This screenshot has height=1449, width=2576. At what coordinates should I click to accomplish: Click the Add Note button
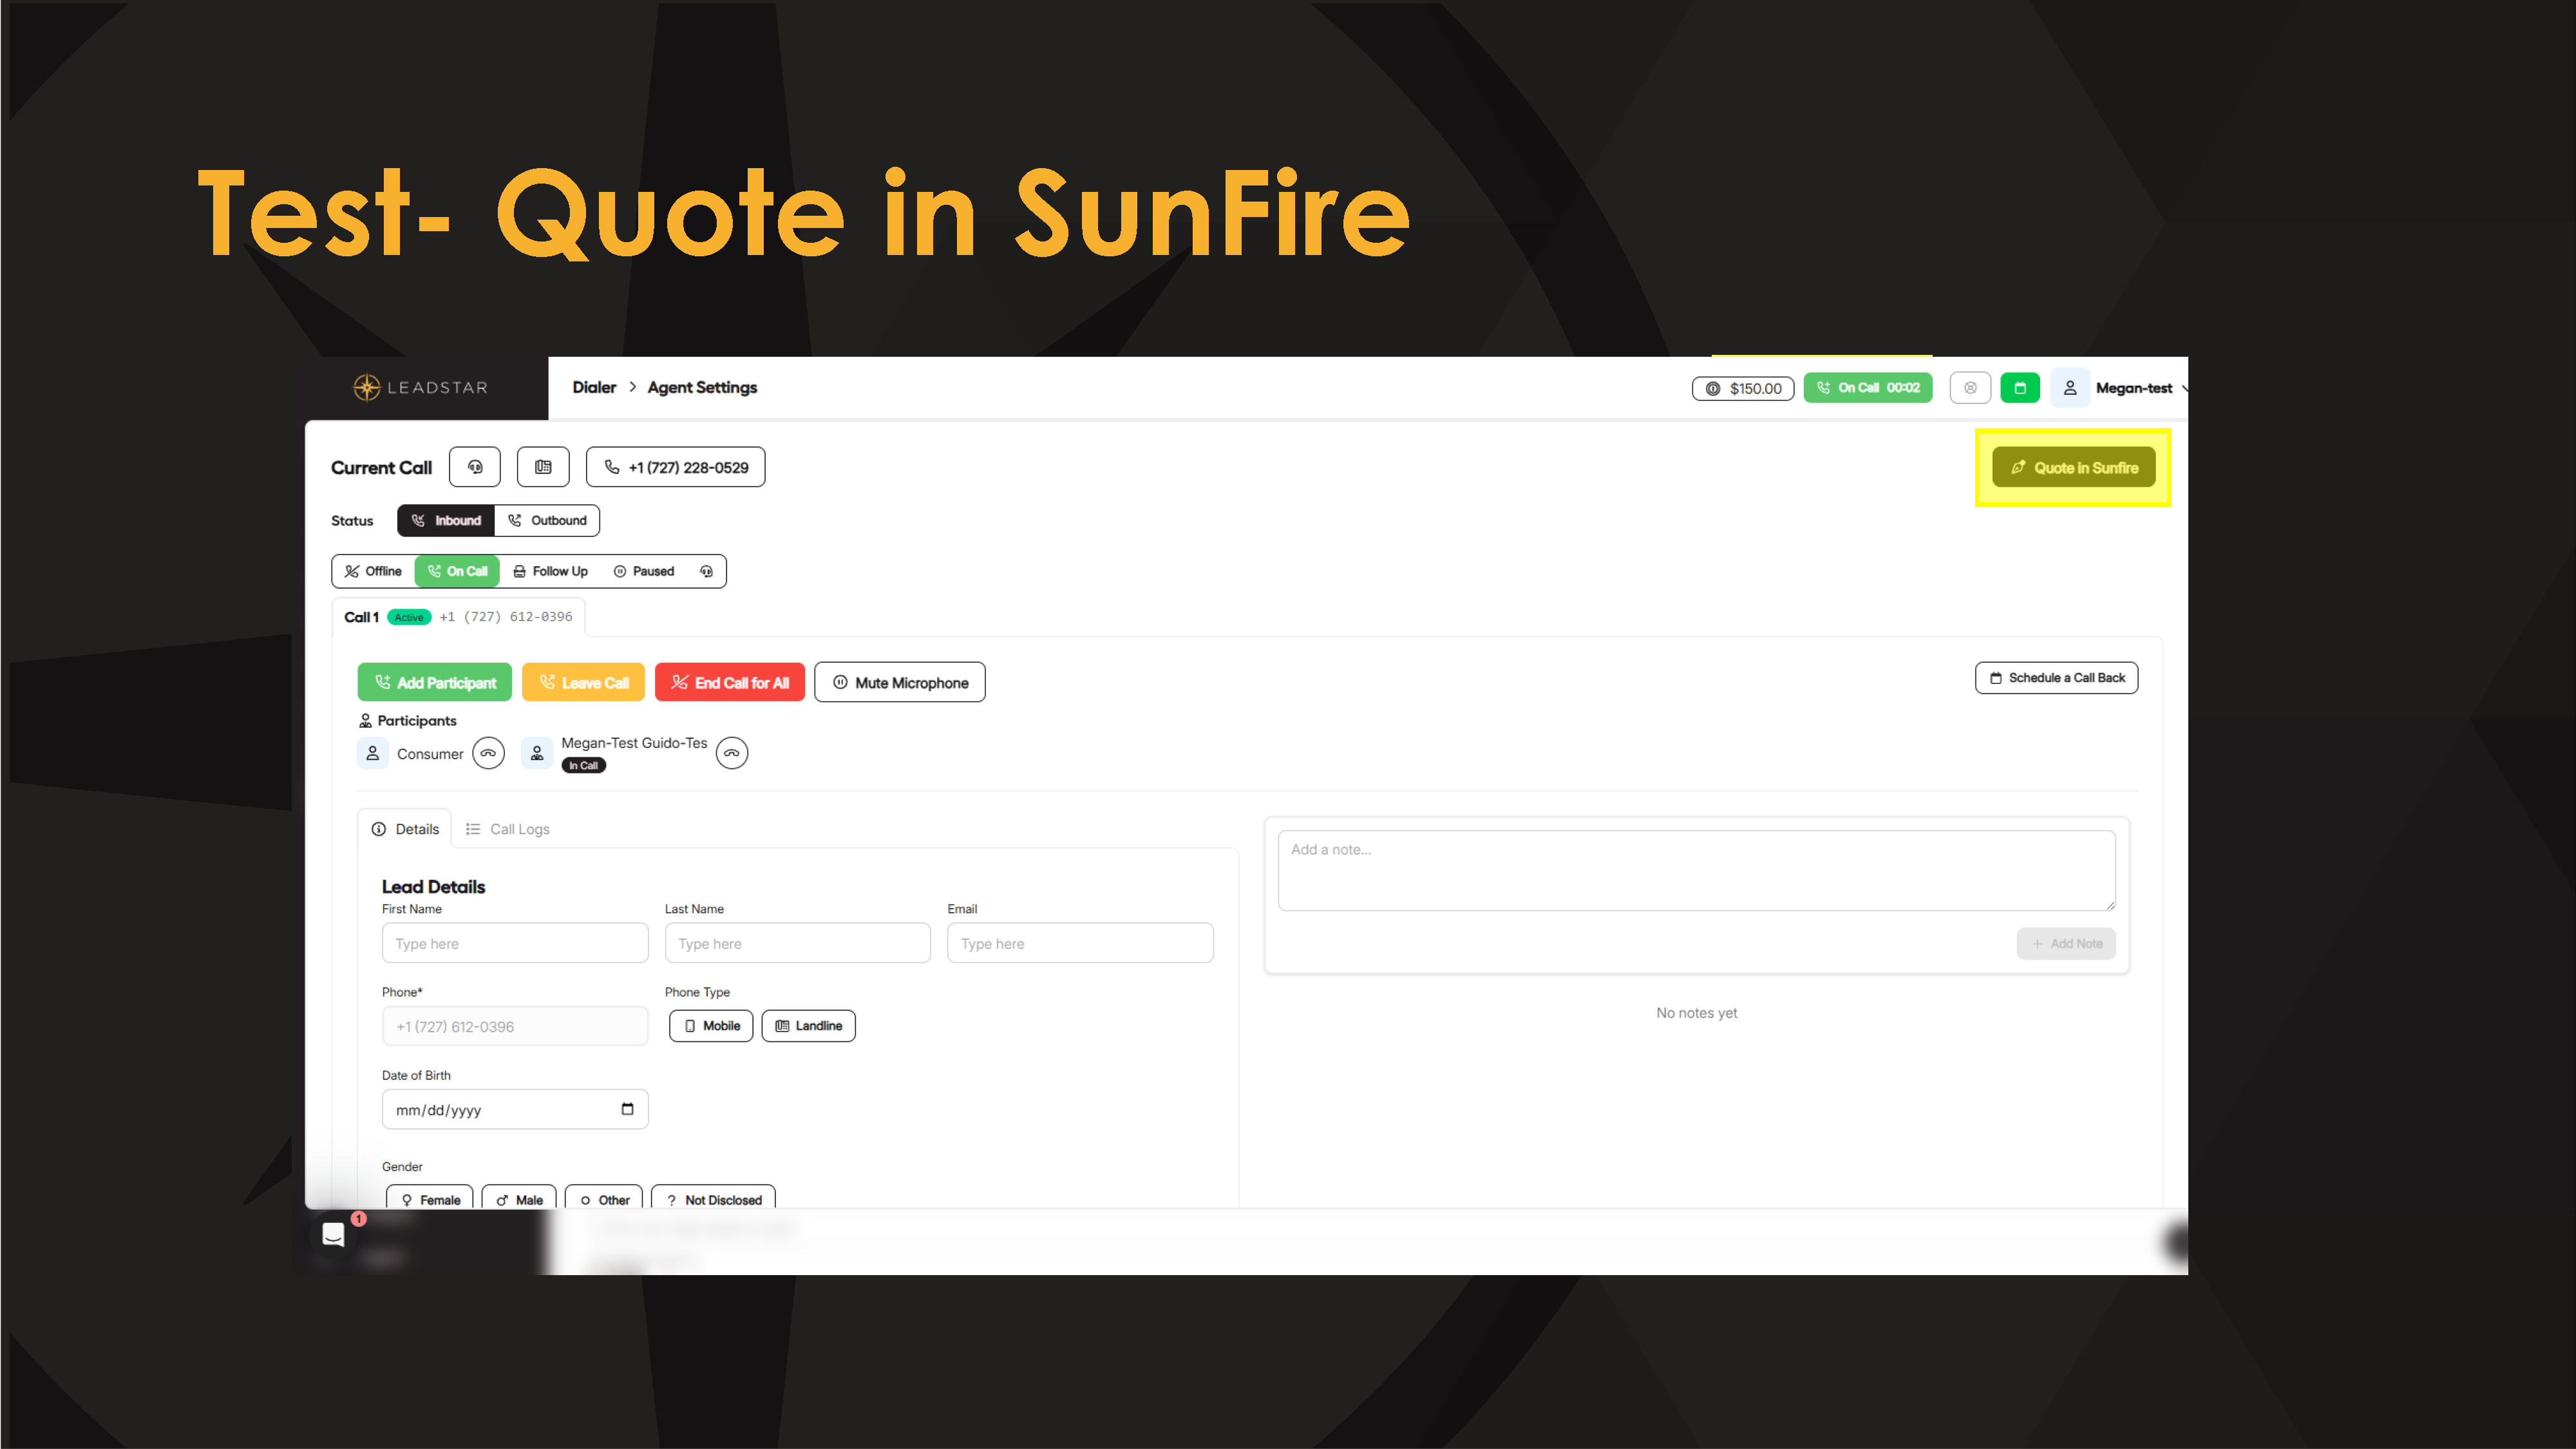point(2066,943)
